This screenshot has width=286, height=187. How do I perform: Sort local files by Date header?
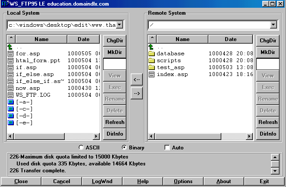point(84,39)
